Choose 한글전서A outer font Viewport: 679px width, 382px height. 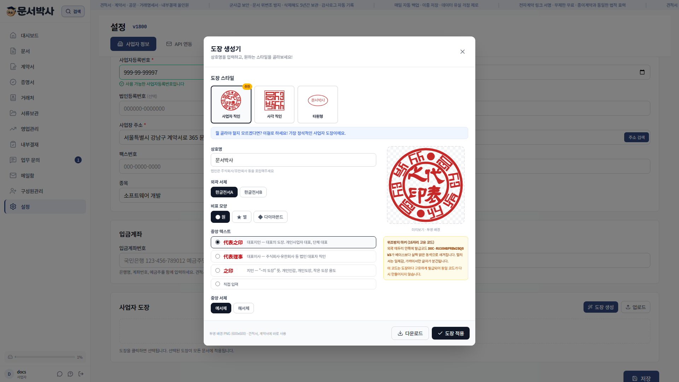coord(224,192)
